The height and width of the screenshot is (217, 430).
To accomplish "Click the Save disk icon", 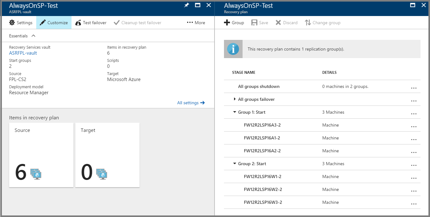I will coord(254,23).
